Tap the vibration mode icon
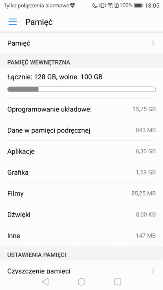 [x=102, y=6]
